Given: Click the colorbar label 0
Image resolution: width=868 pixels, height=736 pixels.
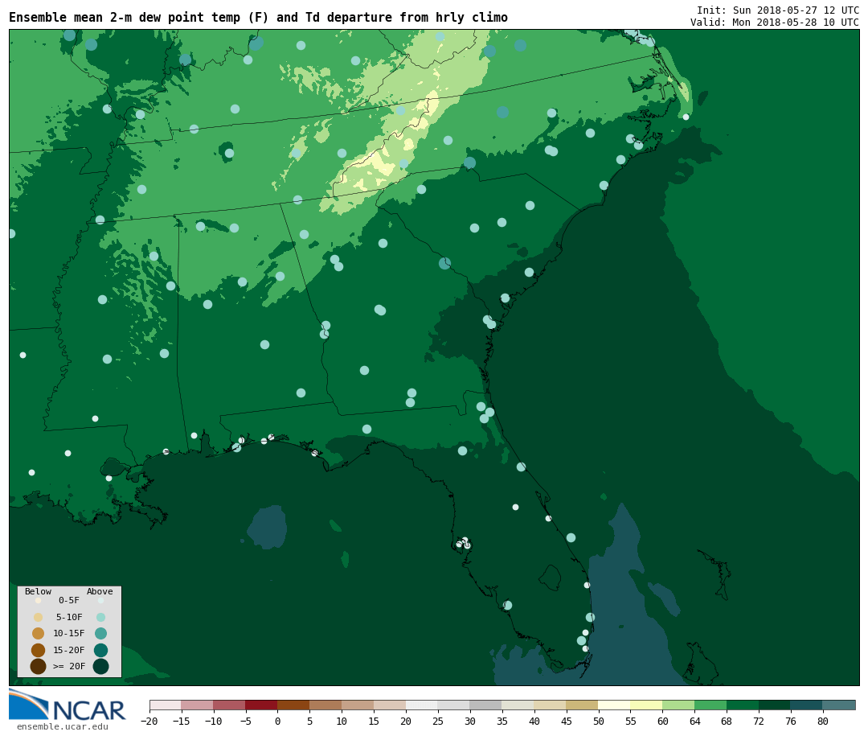Looking at the screenshot, I should click(x=277, y=721).
